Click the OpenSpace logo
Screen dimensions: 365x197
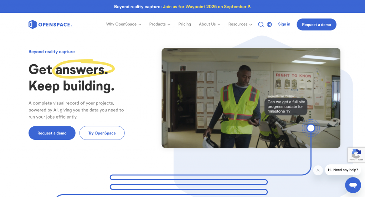[50, 24]
